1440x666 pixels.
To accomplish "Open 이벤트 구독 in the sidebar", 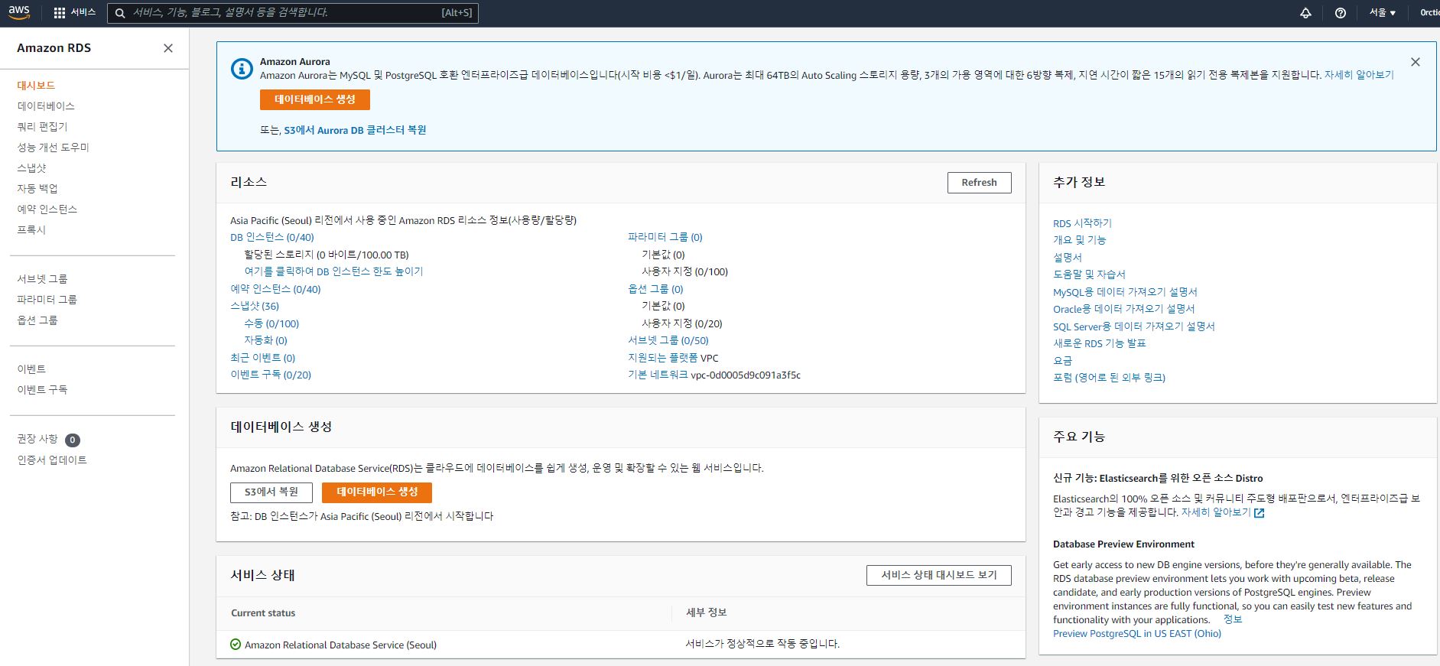I will click(42, 390).
